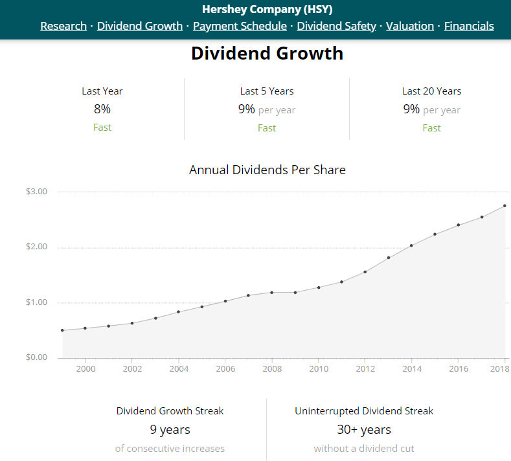Select the 30+ years streak value
Viewport: 511px width, 461px height.
coord(364,430)
